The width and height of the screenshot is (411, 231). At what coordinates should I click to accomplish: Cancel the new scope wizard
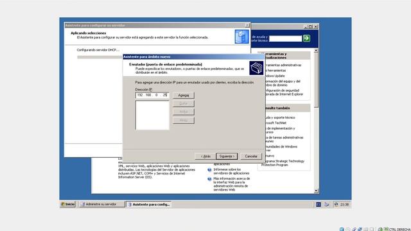(x=251, y=157)
